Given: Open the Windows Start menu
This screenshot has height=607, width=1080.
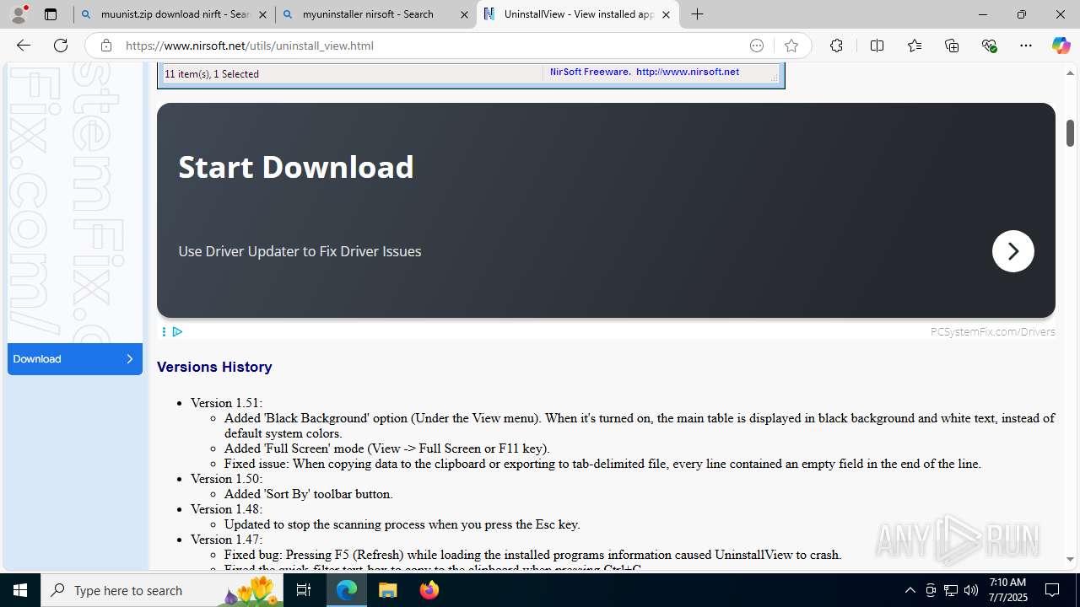Looking at the screenshot, I should (x=20, y=590).
